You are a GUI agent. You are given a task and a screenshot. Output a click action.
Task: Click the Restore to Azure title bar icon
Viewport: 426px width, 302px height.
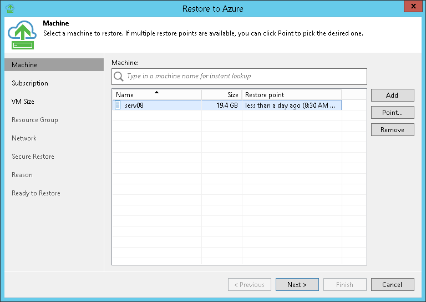[10, 8]
